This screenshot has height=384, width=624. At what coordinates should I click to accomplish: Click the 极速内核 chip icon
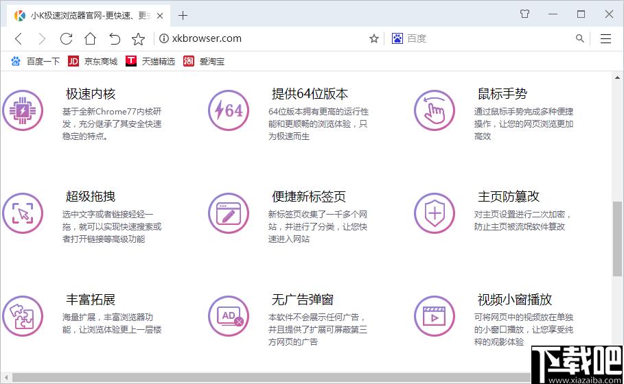22,110
